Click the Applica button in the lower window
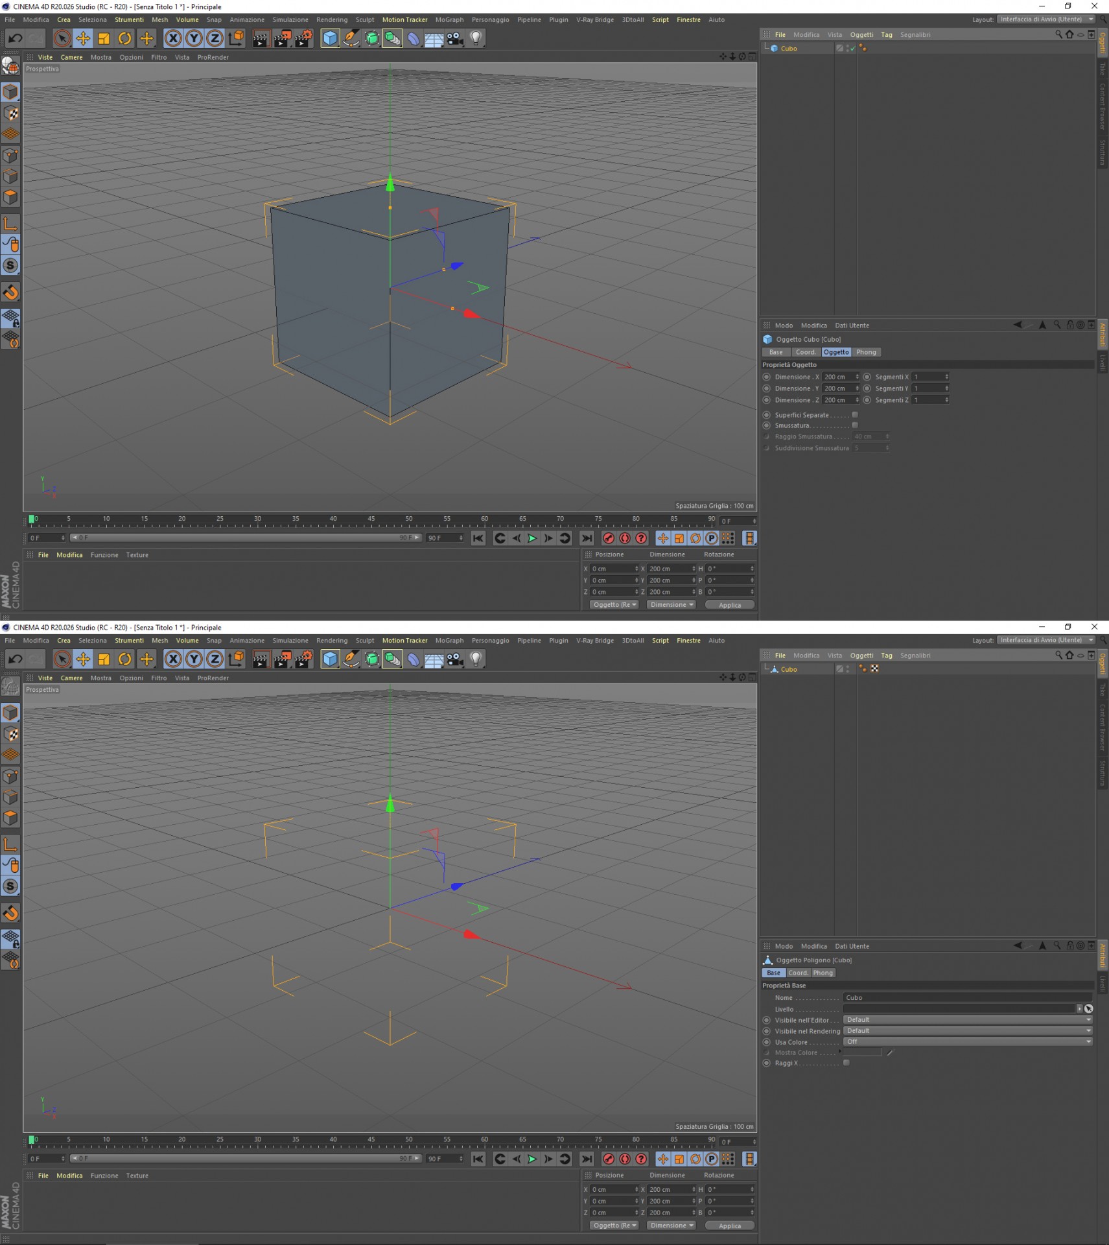 click(730, 1226)
